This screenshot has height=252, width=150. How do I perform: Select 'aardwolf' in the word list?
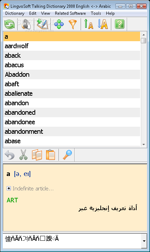coord(72,46)
